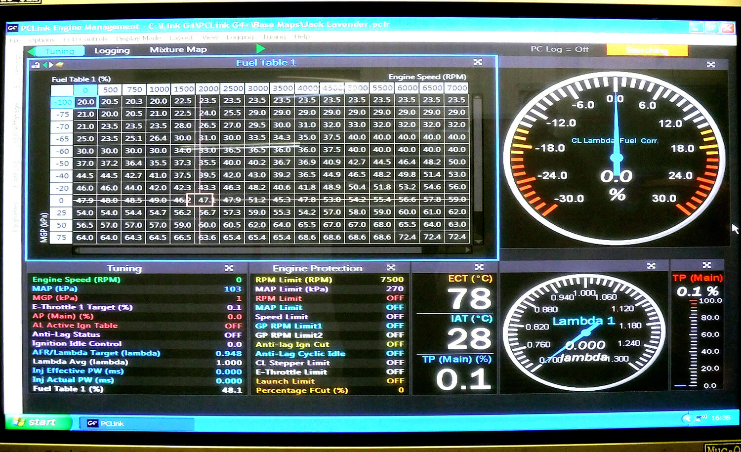Open the Display Mode menu

coord(138,39)
